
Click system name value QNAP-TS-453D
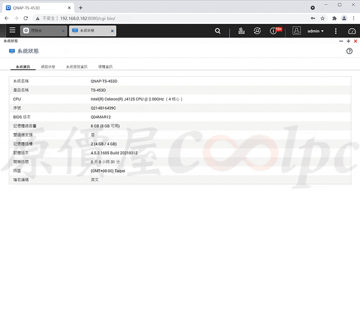pyautogui.click(x=104, y=81)
